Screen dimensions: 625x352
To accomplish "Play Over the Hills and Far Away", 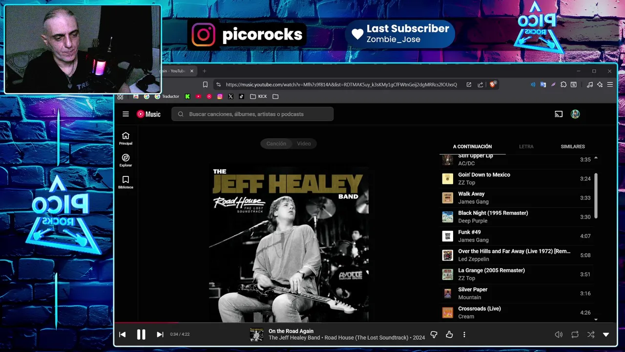I will 518,255.
